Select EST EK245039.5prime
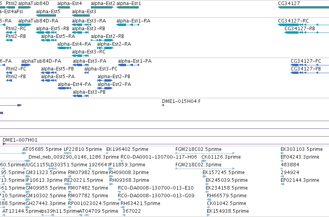This screenshot has height=217, width=329. click(227, 181)
